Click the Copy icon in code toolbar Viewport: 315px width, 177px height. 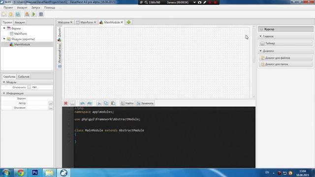(106, 103)
